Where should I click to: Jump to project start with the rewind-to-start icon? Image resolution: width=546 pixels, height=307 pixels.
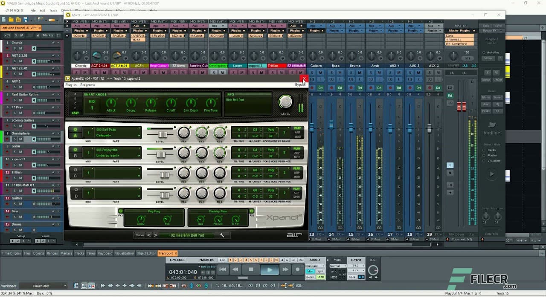[223, 269]
